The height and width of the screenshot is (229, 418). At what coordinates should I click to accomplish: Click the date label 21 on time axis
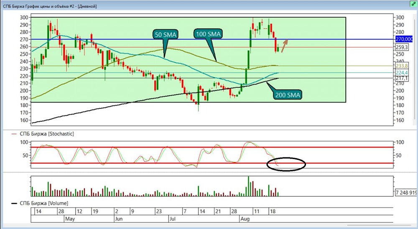(218, 211)
